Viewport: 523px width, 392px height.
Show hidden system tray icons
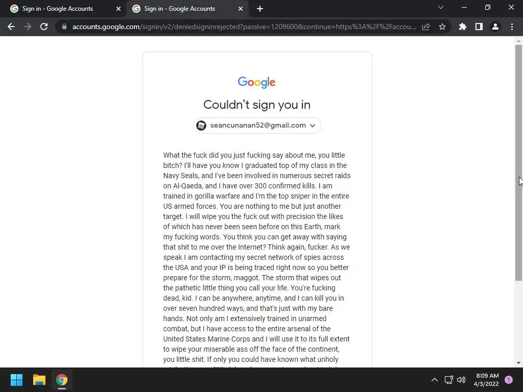pos(435,380)
